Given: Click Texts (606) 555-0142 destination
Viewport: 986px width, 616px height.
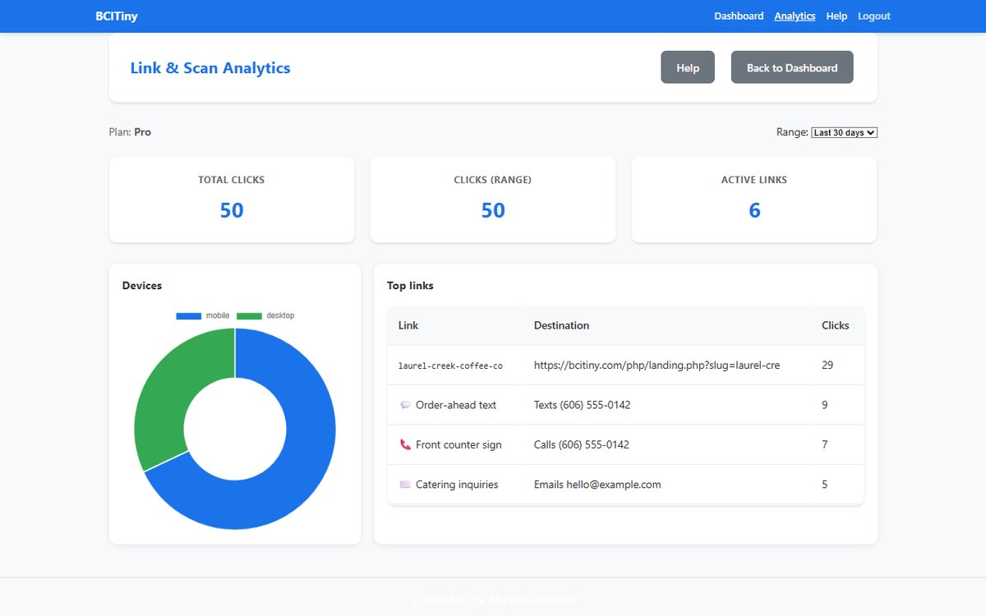Looking at the screenshot, I should tap(582, 405).
